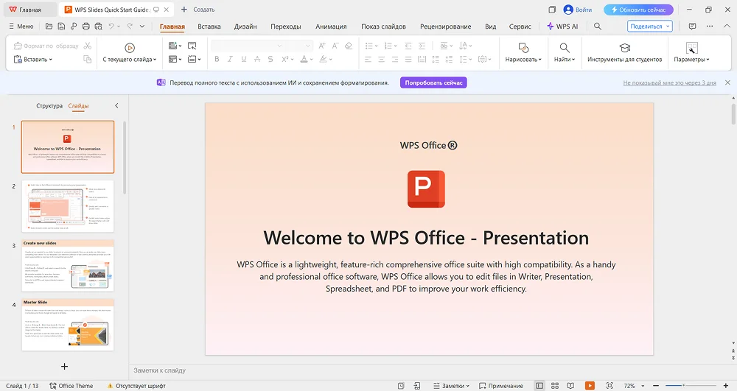Click the print icon in quick toolbar
737x391 pixels.
pyautogui.click(x=85, y=27)
